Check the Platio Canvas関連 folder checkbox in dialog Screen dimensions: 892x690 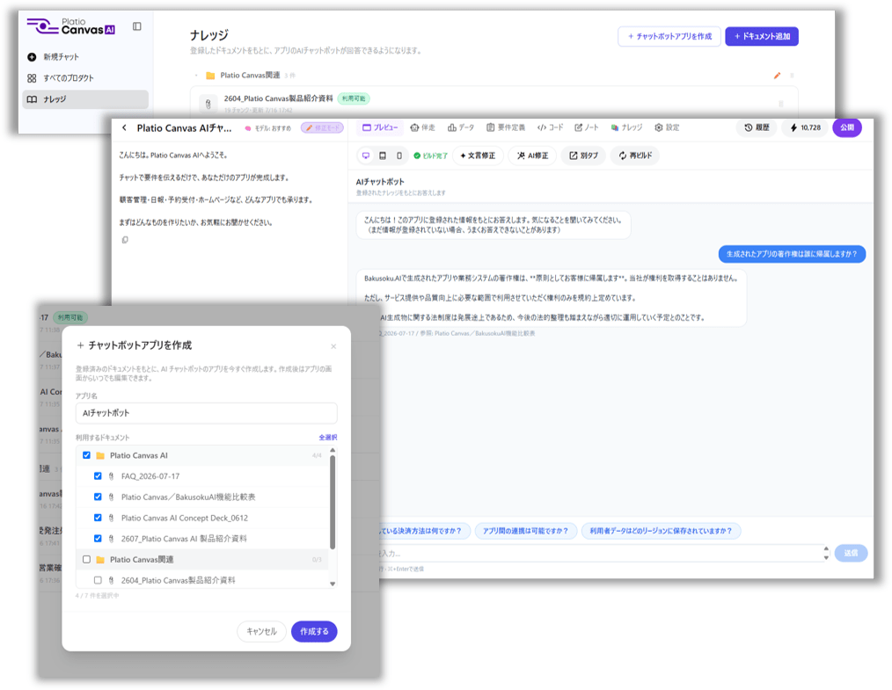(x=86, y=559)
